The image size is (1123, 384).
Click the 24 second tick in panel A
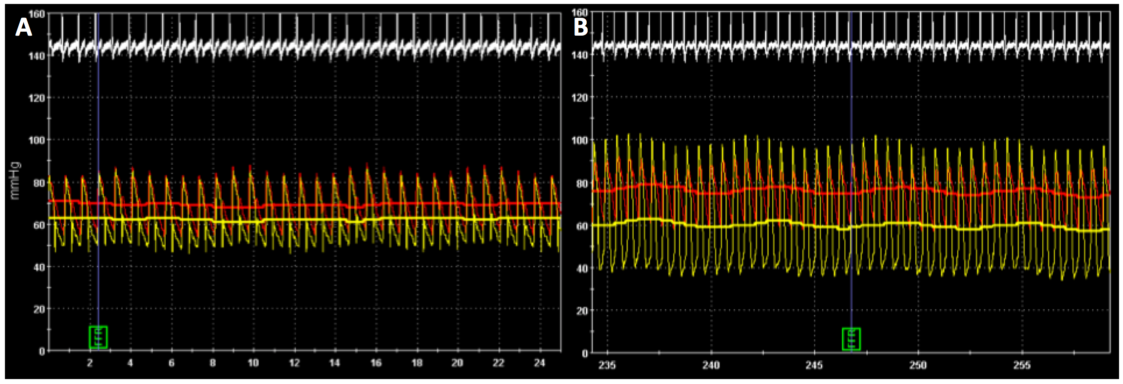(539, 363)
